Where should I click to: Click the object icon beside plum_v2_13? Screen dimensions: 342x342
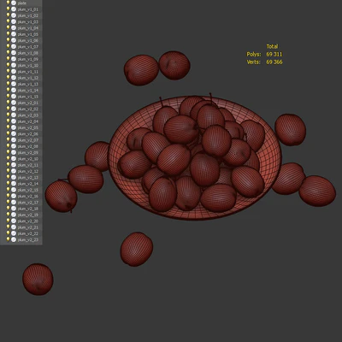point(14,177)
